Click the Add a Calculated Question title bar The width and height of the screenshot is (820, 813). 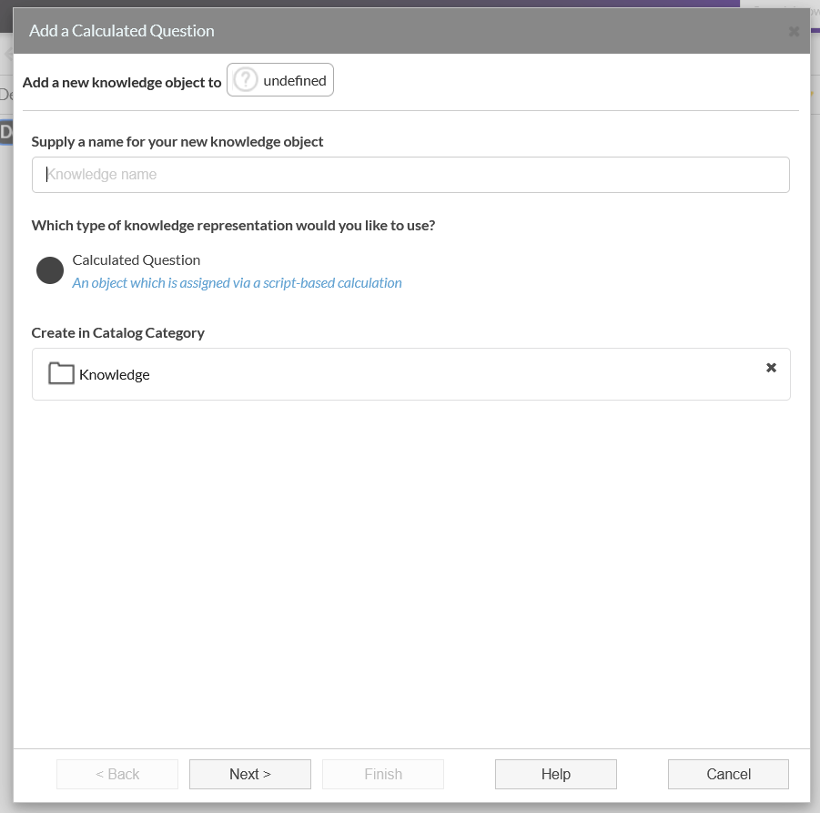tap(364, 31)
